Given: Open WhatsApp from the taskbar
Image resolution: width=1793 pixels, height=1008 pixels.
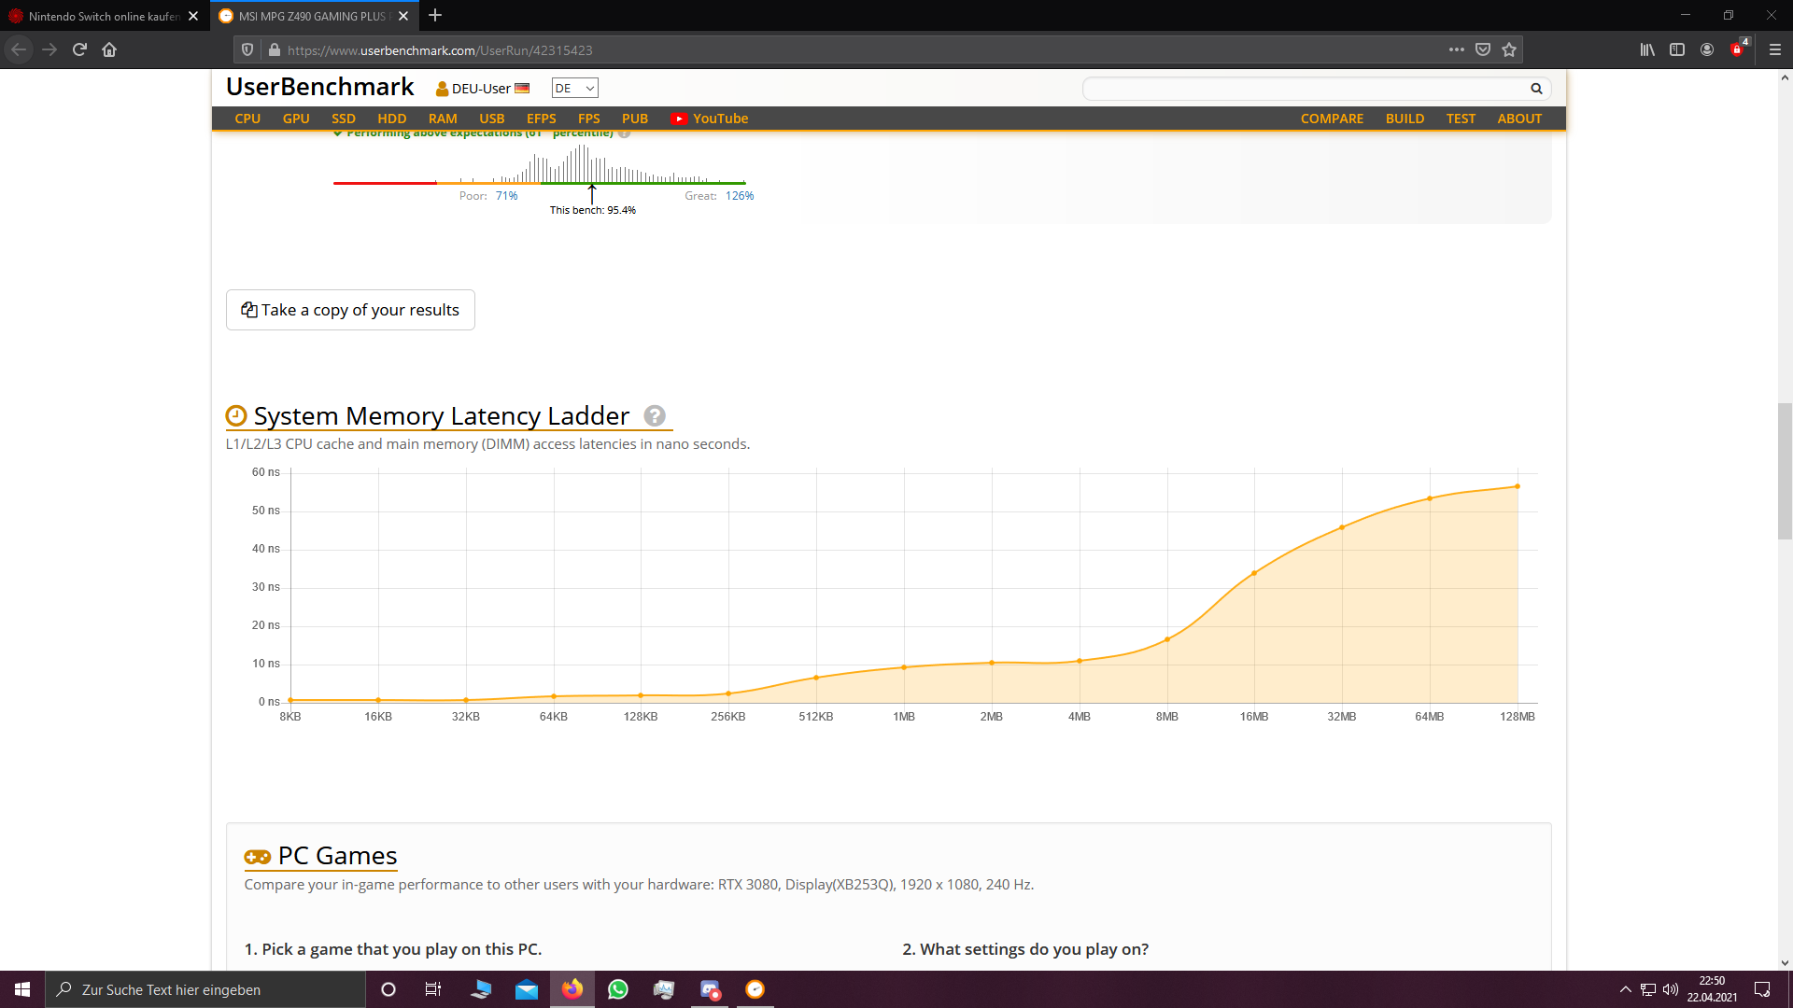Looking at the screenshot, I should 618,989.
